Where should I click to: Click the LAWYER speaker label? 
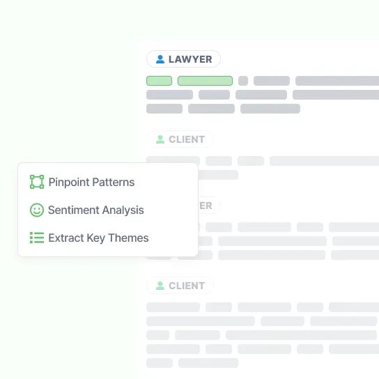[183, 59]
